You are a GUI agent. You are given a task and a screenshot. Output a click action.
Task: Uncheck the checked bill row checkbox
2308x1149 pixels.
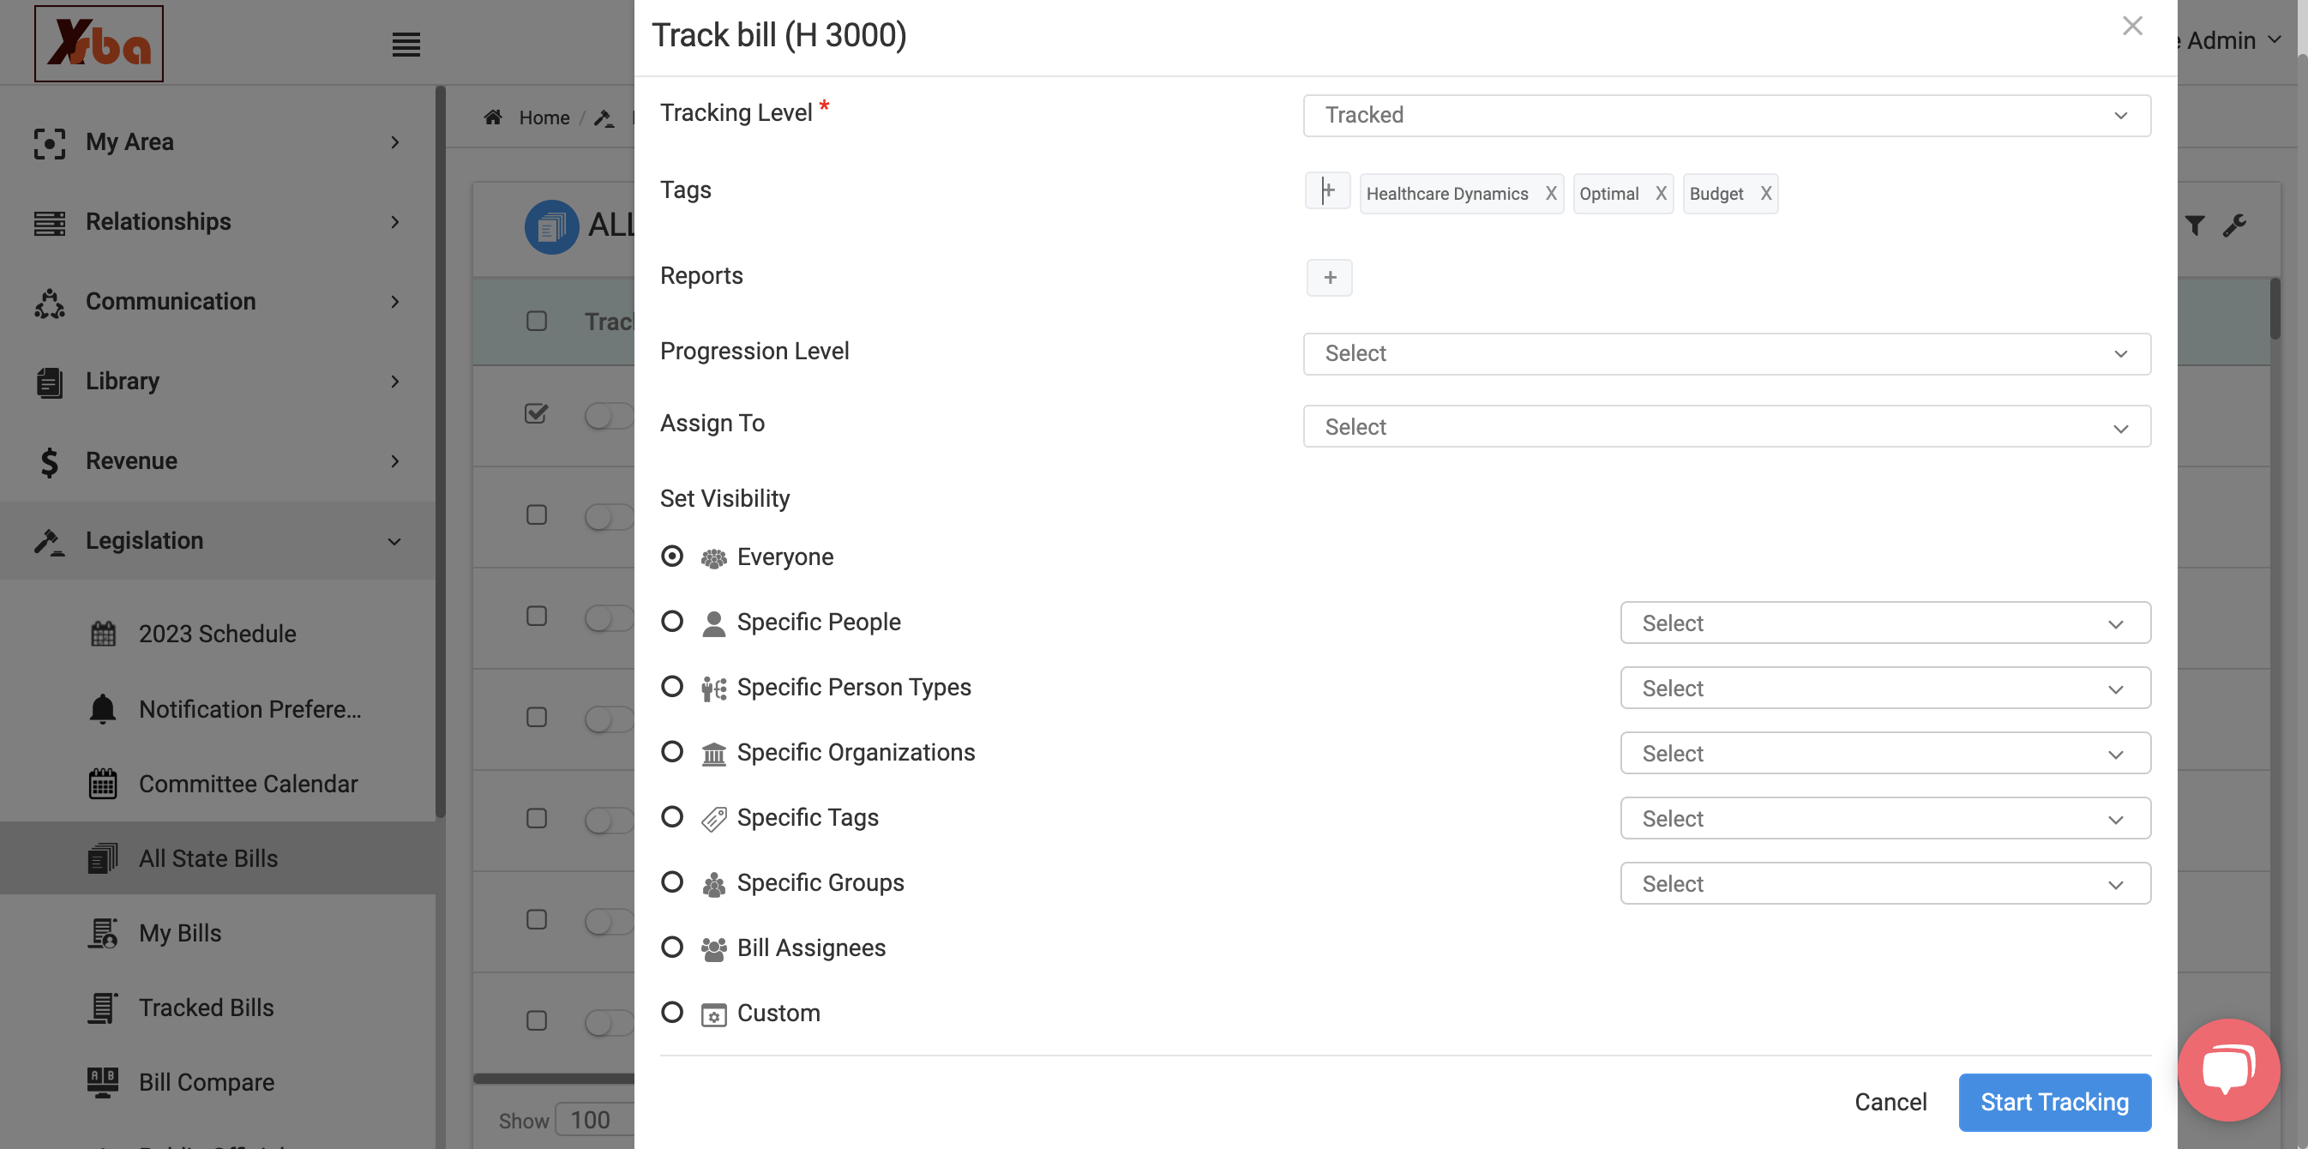tap(536, 413)
